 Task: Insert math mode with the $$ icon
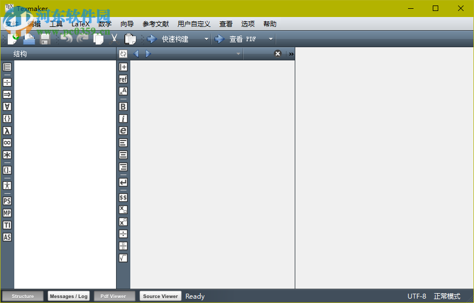pyautogui.click(x=123, y=198)
